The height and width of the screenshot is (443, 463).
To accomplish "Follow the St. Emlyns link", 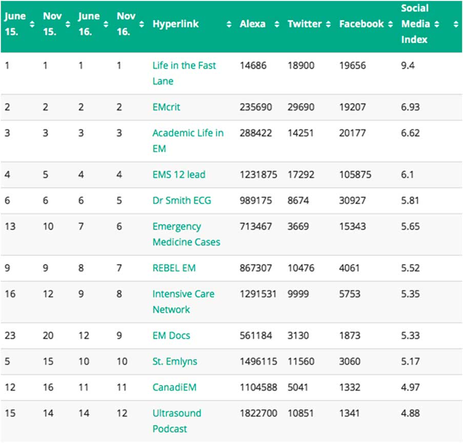I will click(x=174, y=361).
